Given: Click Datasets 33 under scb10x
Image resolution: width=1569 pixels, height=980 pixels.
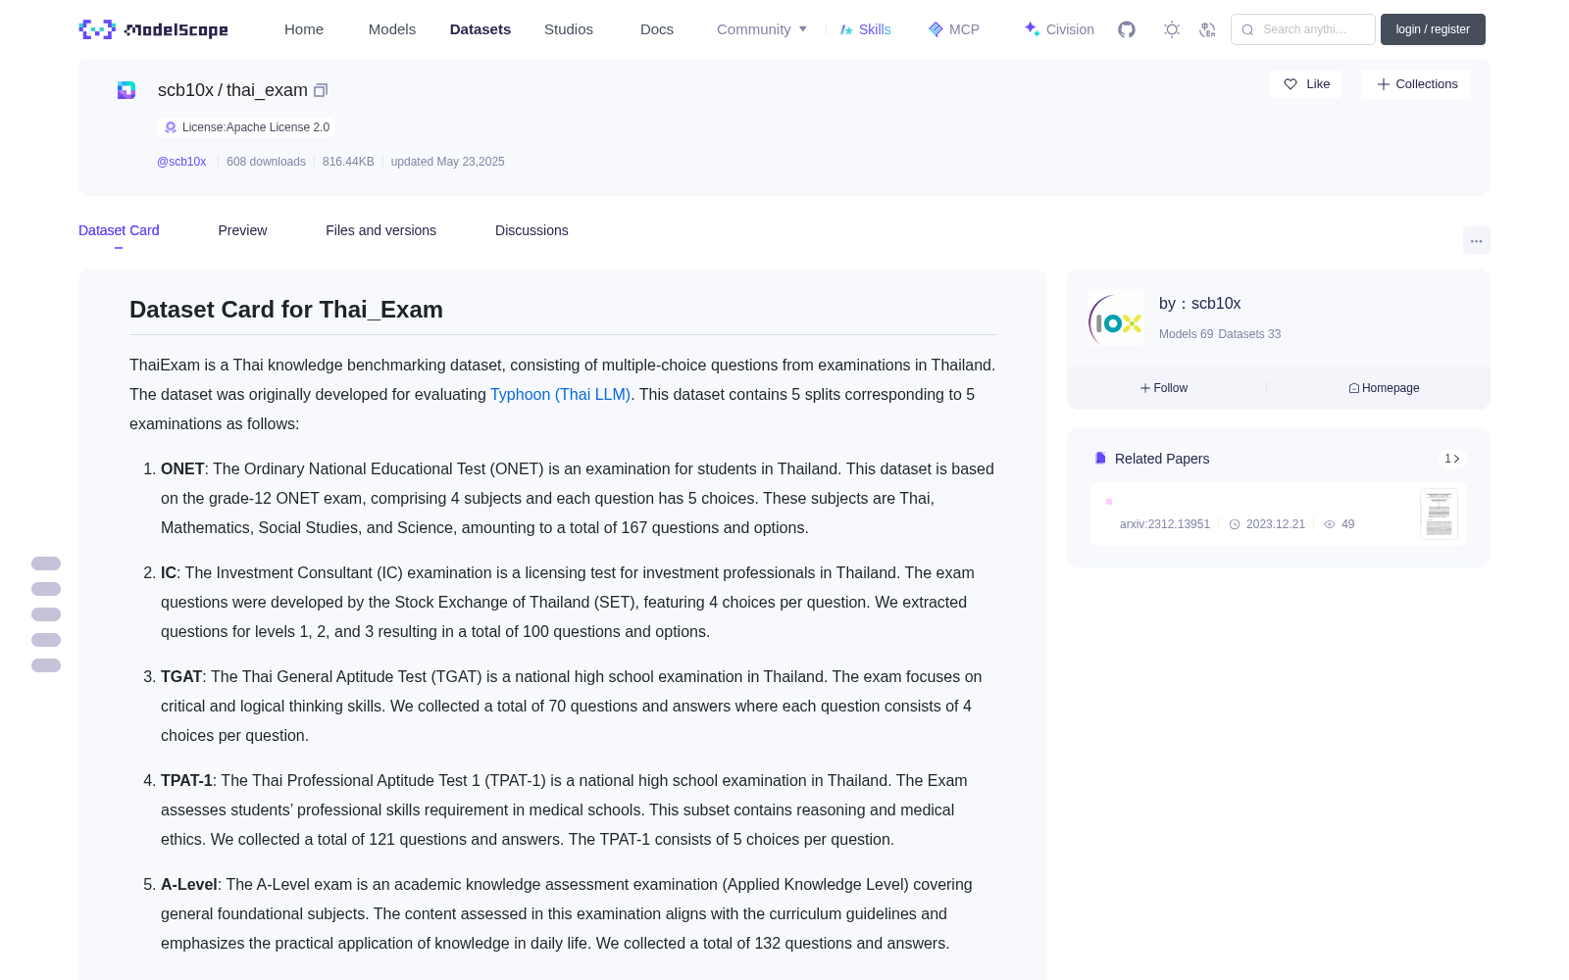Looking at the screenshot, I should pos(1249,334).
